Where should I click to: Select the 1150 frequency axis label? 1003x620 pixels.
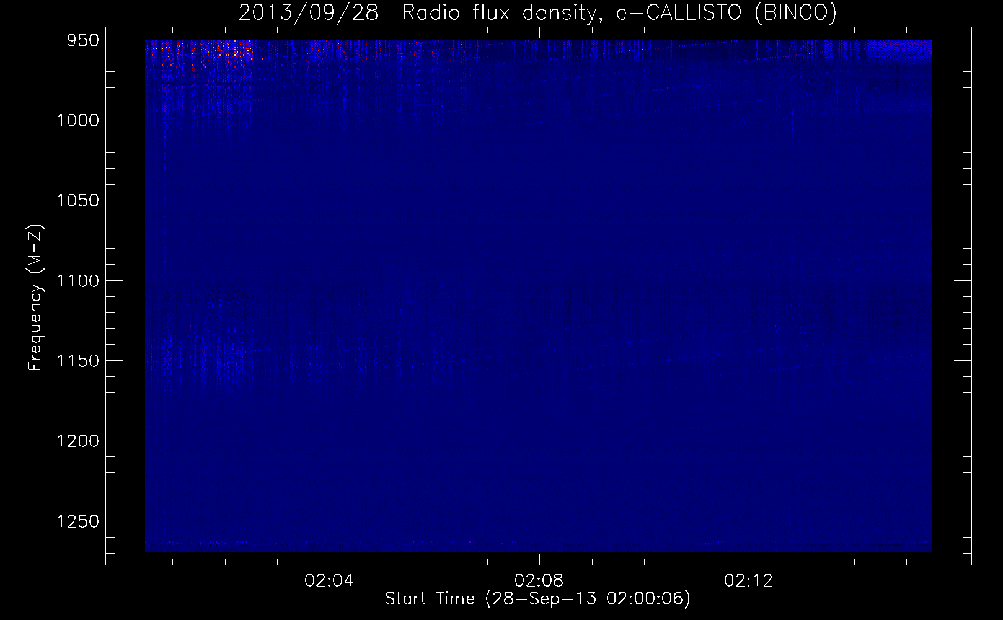click(x=77, y=361)
